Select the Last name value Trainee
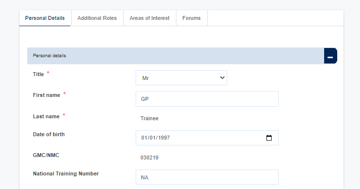Image resolution: width=360 pixels, height=189 pixels. [149, 119]
